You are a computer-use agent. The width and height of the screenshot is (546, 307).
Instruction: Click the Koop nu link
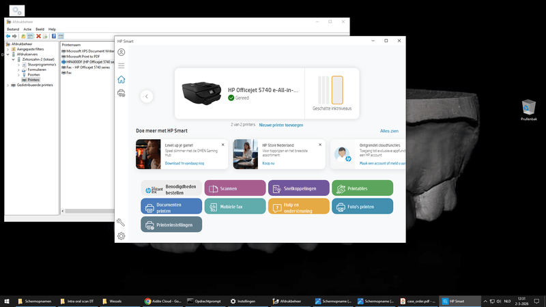268,163
